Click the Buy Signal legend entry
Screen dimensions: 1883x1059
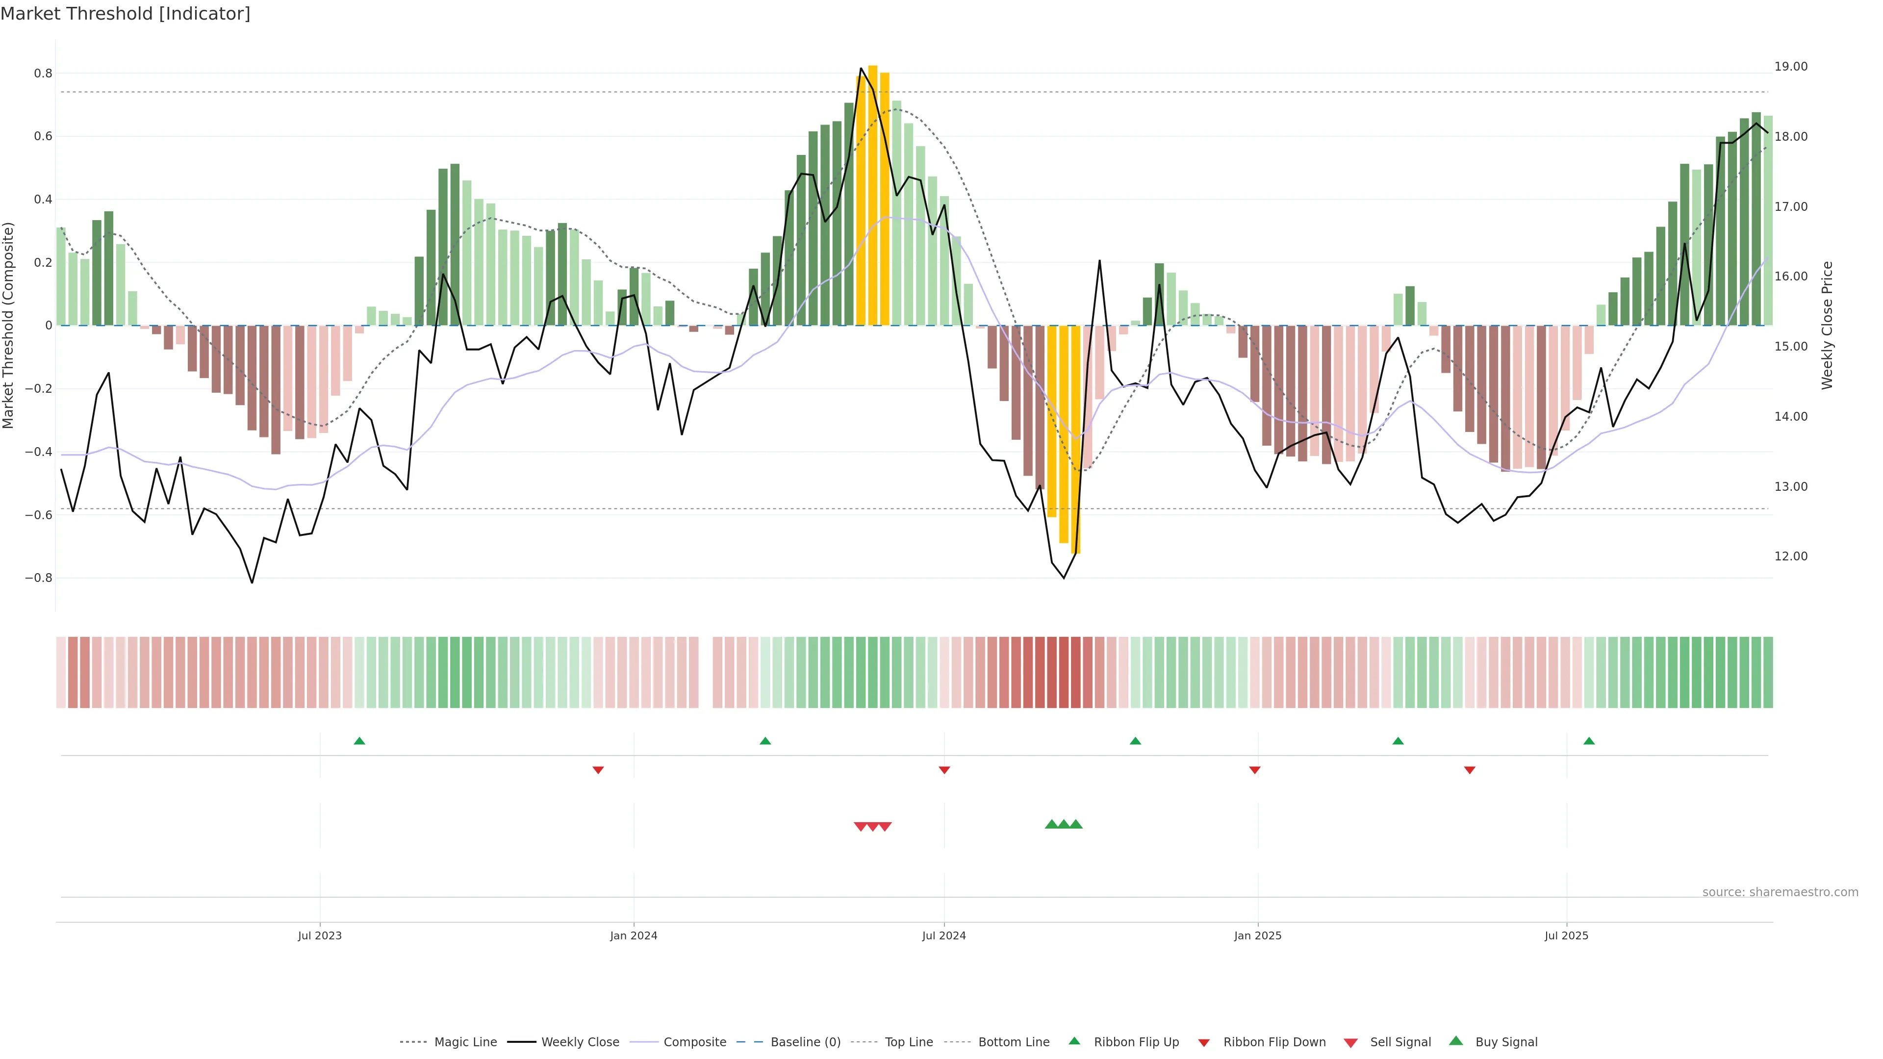pyautogui.click(x=1506, y=1042)
